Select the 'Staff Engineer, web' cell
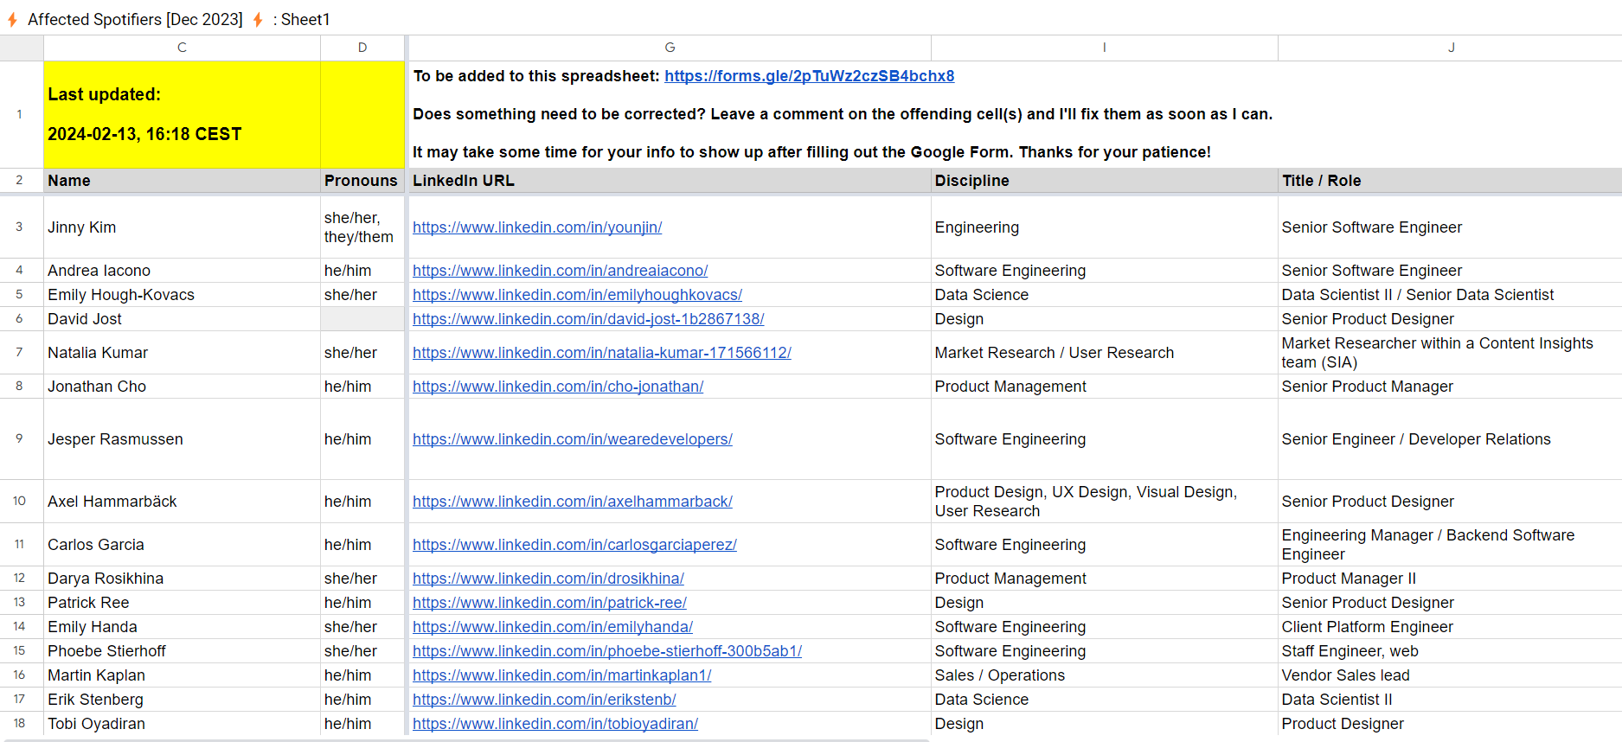This screenshot has height=742, width=1622. [x=1451, y=651]
